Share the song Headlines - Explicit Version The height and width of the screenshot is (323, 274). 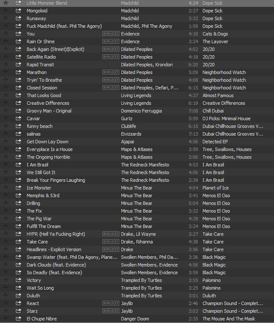18,249
